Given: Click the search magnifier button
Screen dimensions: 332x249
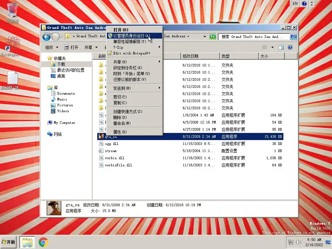Looking at the screenshot, I should (x=293, y=37).
